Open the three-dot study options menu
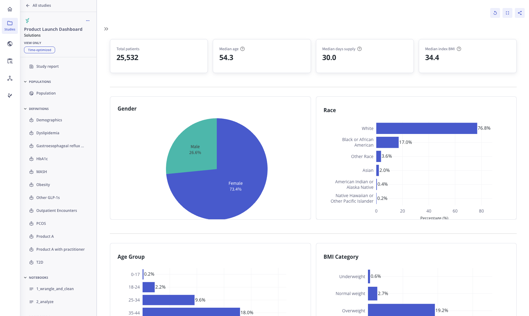 (x=88, y=21)
